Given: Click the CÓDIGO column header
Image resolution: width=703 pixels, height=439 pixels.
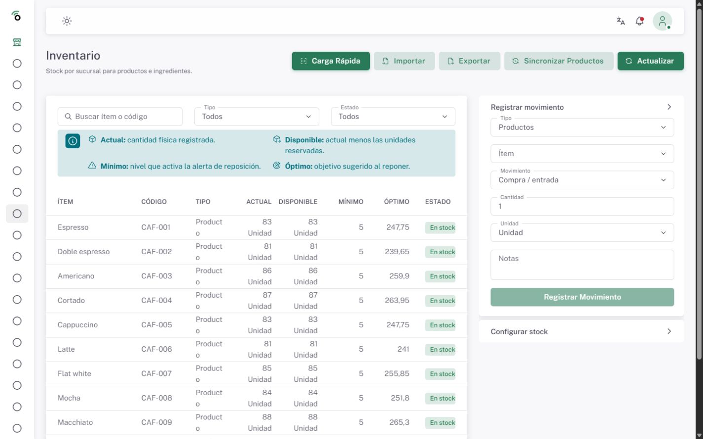Looking at the screenshot, I should [x=154, y=202].
